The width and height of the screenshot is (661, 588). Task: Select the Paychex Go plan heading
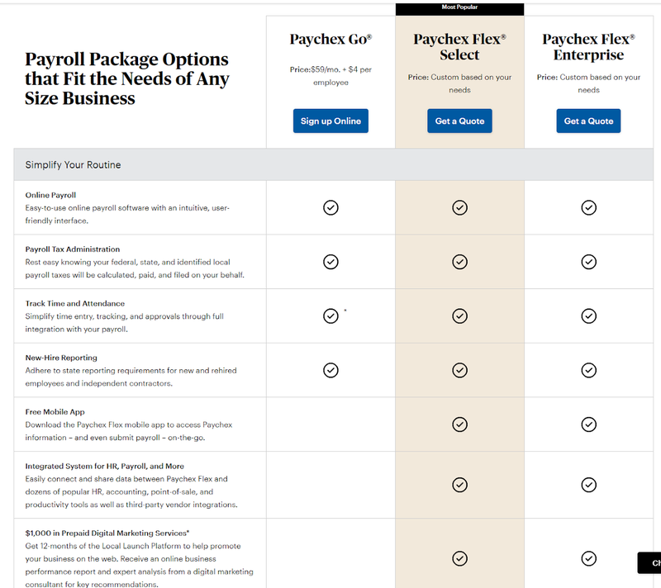[x=330, y=39]
